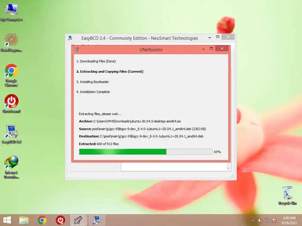Viewport: 302px width, 226px height.
Task: Click EasyBCD text area scrollbar down arrow
Action: click(228, 168)
